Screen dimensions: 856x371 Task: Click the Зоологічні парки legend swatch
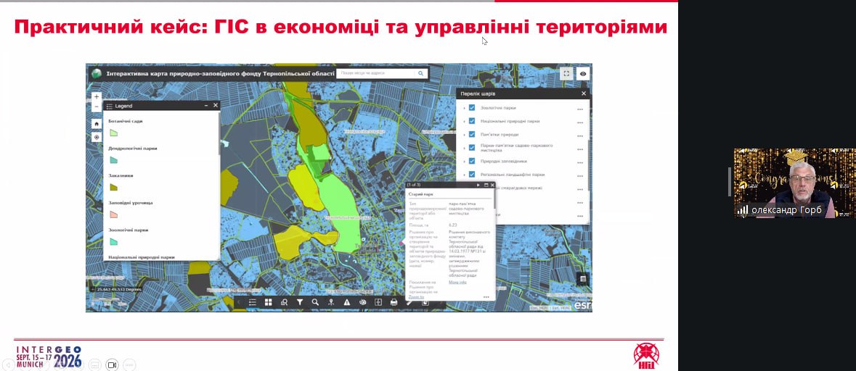(x=113, y=242)
